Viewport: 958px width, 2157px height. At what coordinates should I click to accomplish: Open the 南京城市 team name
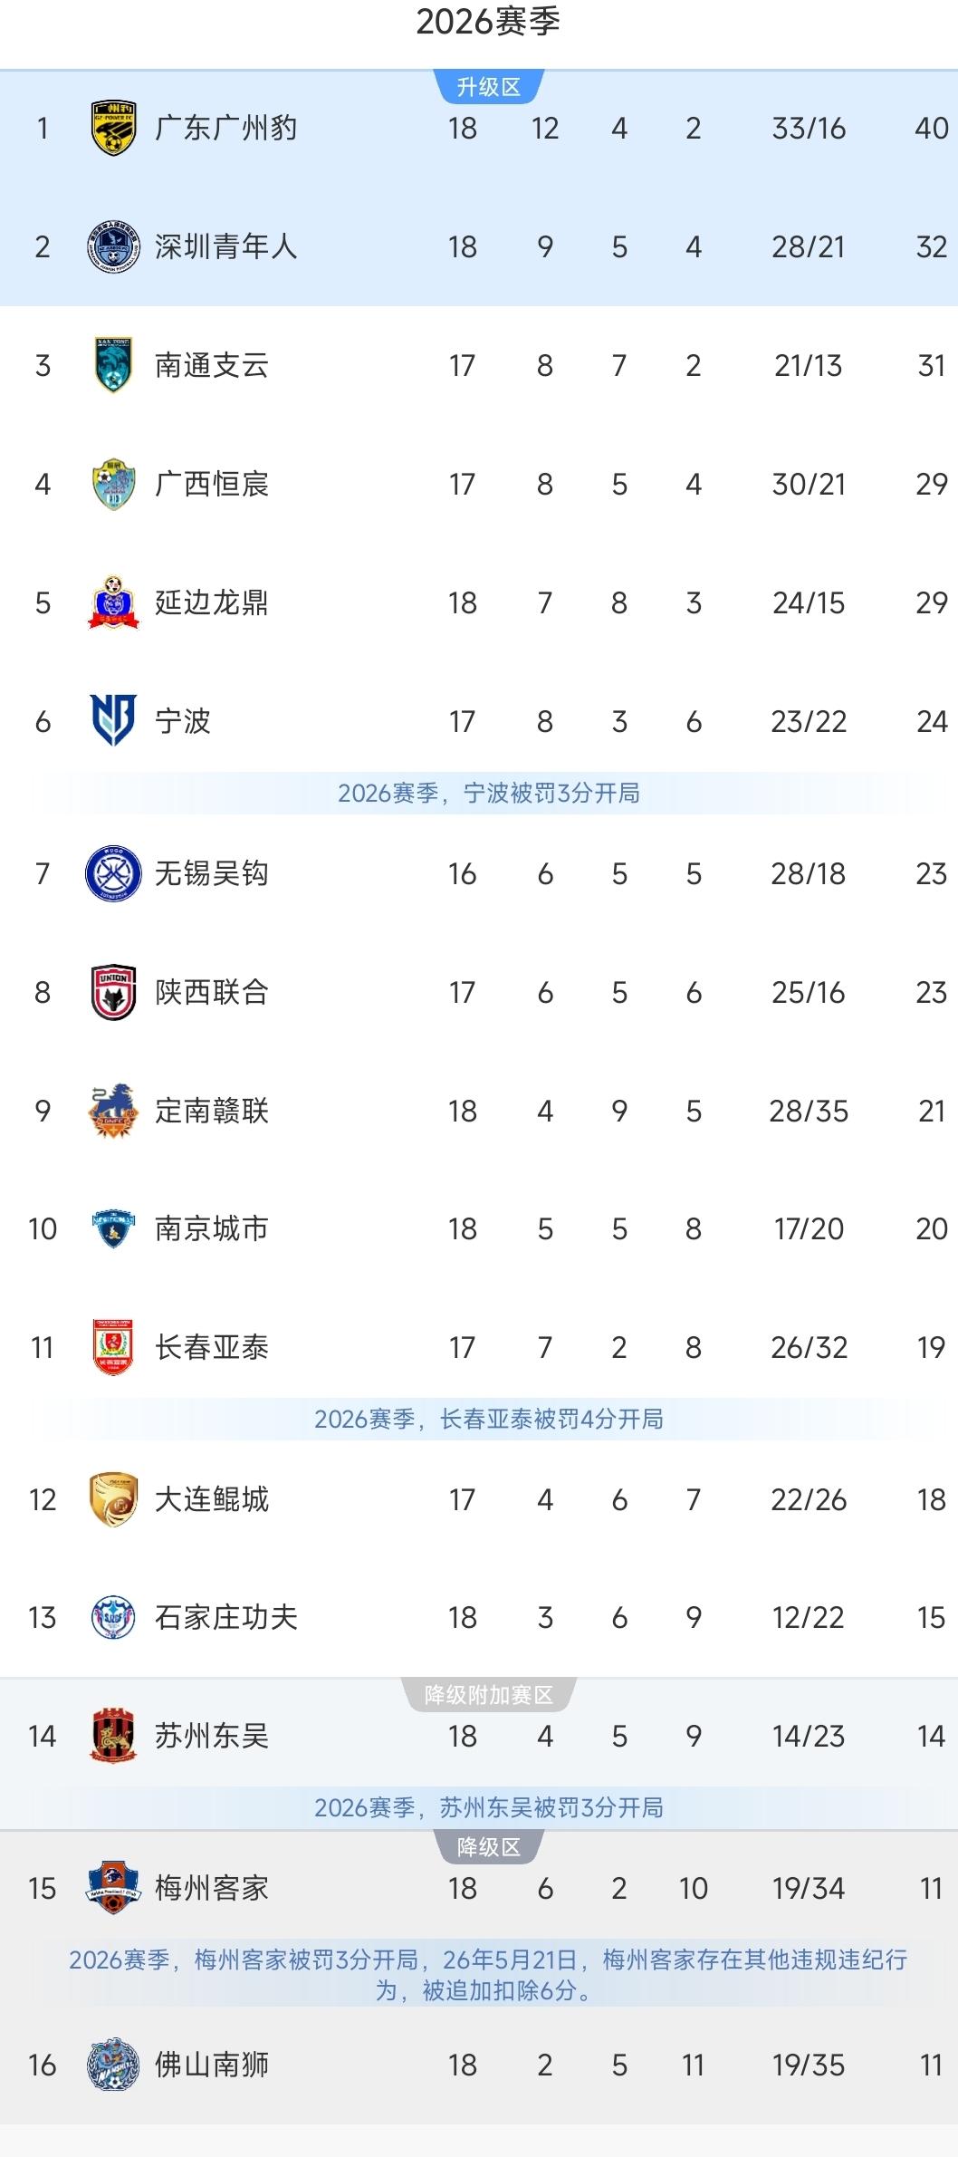click(212, 1228)
